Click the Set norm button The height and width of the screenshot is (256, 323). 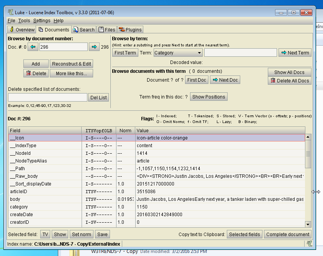[81, 235]
